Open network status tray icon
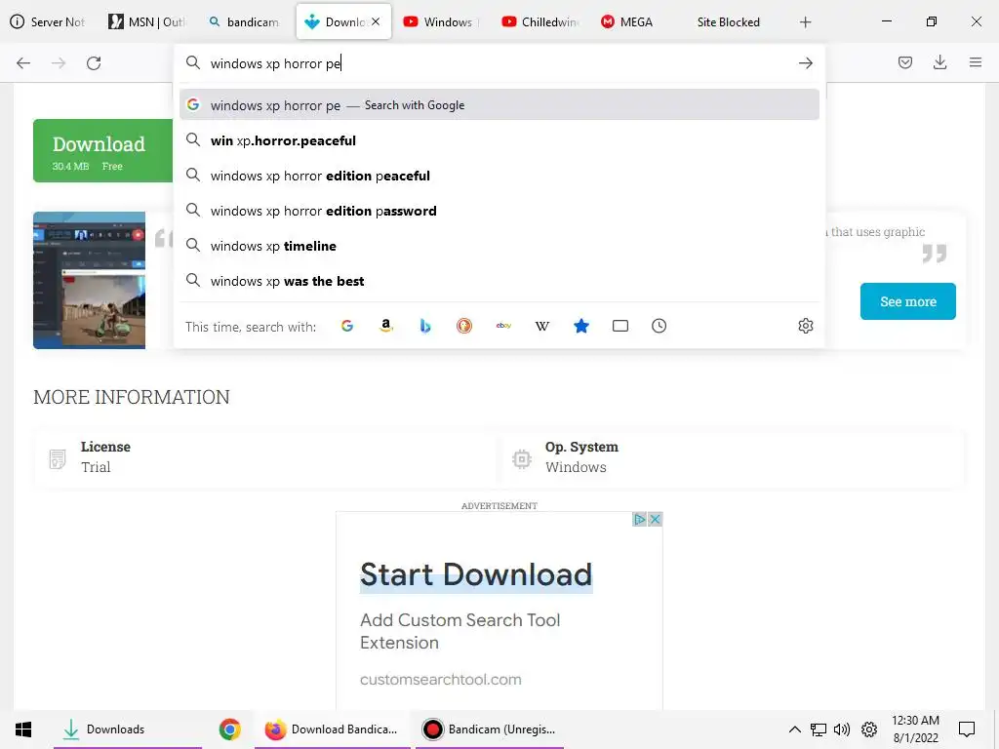This screenshot has width=999, height=749. point(819,729)
